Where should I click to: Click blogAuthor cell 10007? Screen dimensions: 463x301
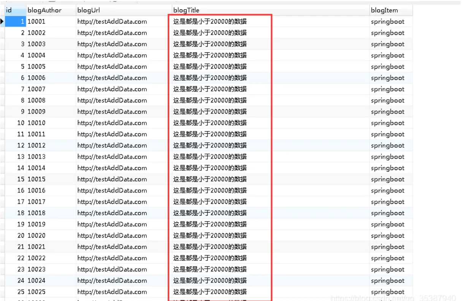51,89
